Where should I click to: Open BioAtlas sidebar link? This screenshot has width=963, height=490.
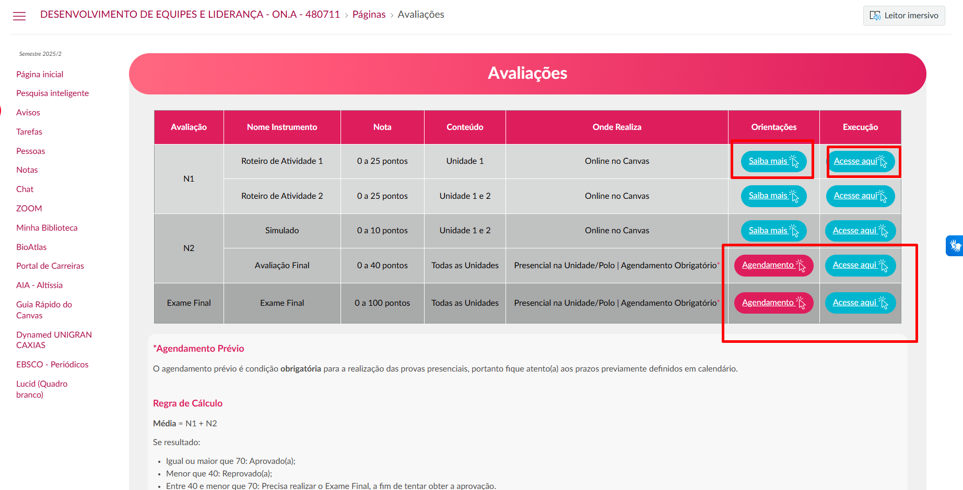(x=31, y=247)
